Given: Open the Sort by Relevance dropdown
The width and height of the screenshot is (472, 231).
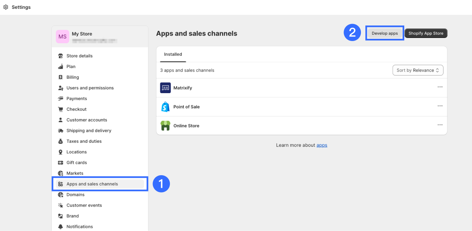Looking at the screenshot, I should coord(418,70).
